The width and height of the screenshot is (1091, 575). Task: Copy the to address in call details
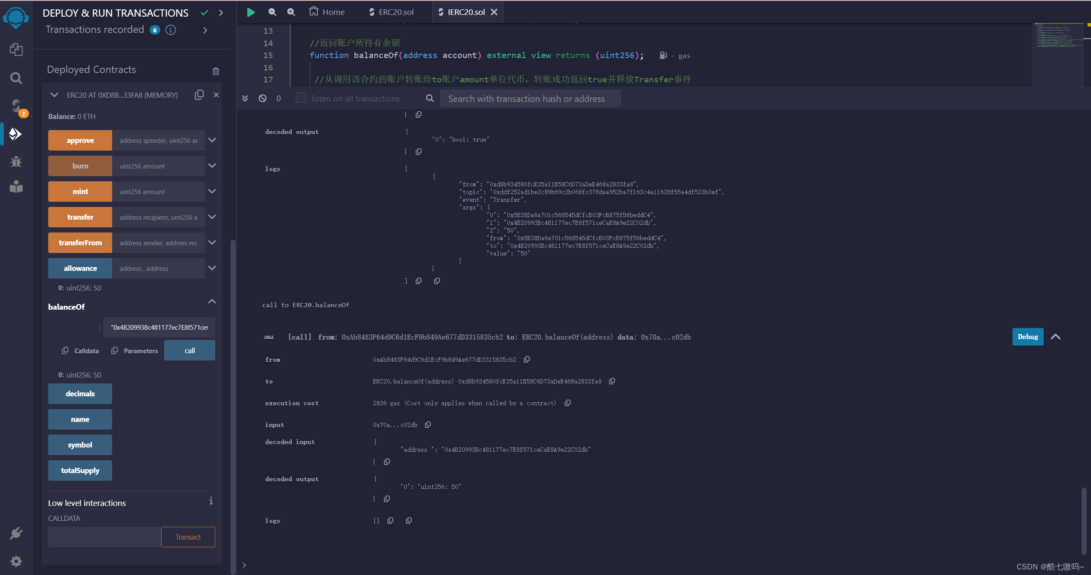pyautogui.click(x=612, y=381)
